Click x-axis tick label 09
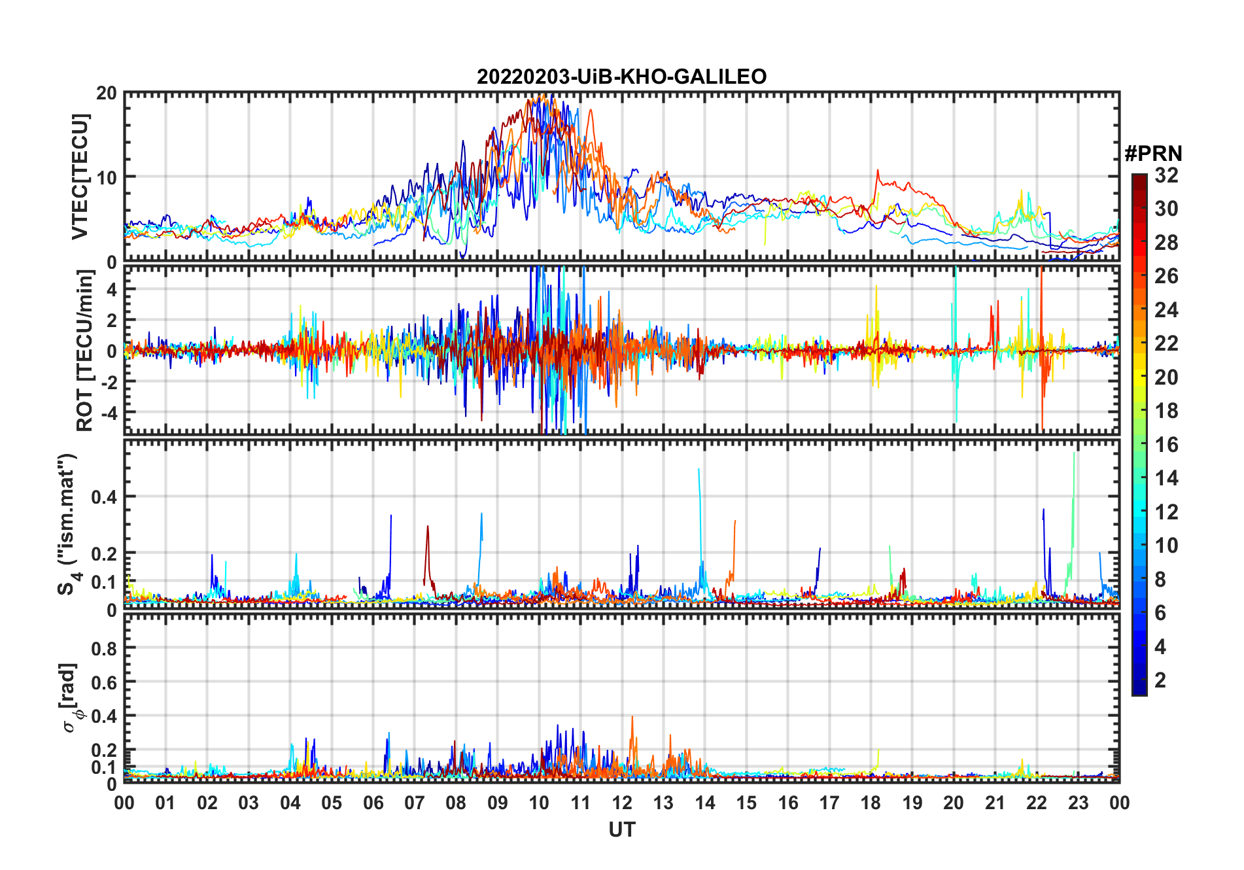Viewport: 1244px width, 870px height. tap(498, 803)
